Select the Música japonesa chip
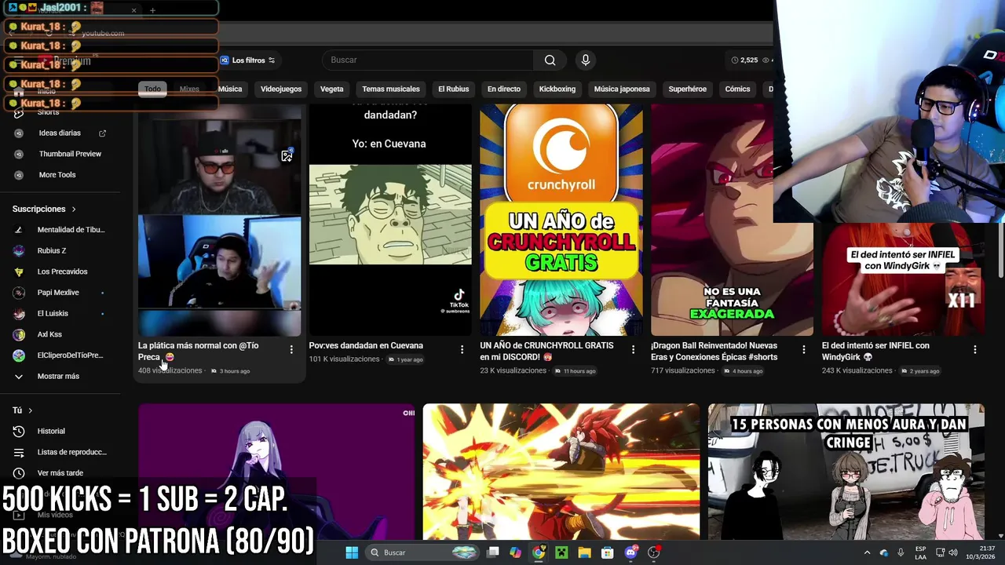This screenshot has height=565, width=1005. [x=622, y=89]
